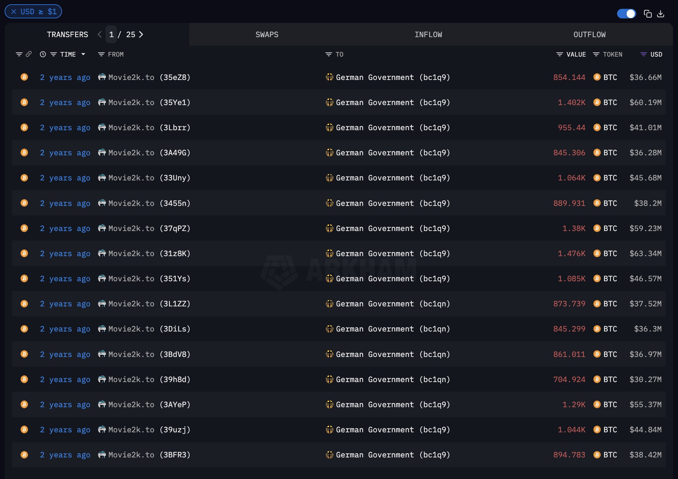
Task: Switch to the SWAPS tab
Action: [267, 34]
